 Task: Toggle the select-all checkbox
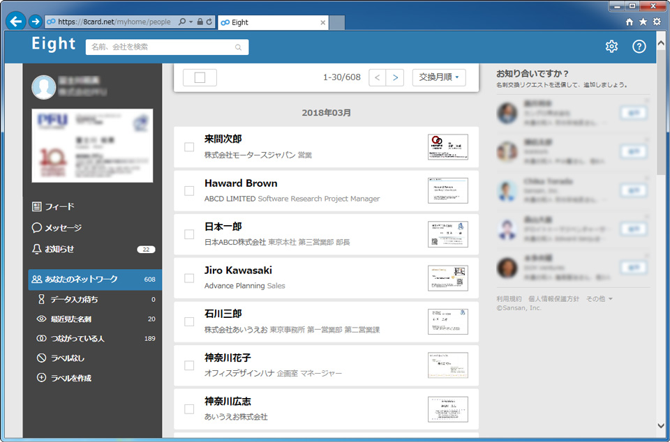click(200, 77)
